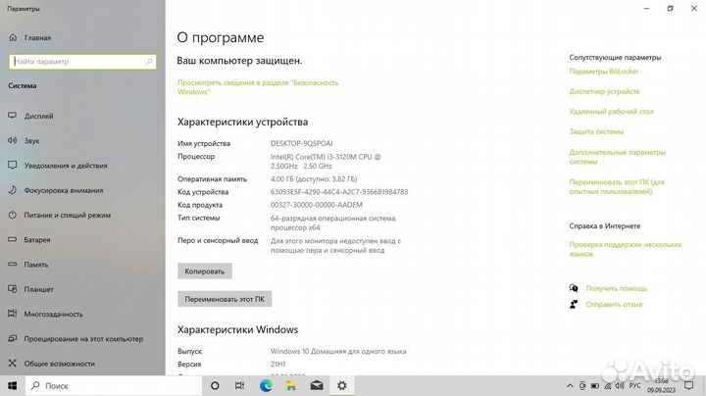This screenshot has width=706, height=396.
Task: Open Параметры BitLocker link
Action: click(604, 72)
